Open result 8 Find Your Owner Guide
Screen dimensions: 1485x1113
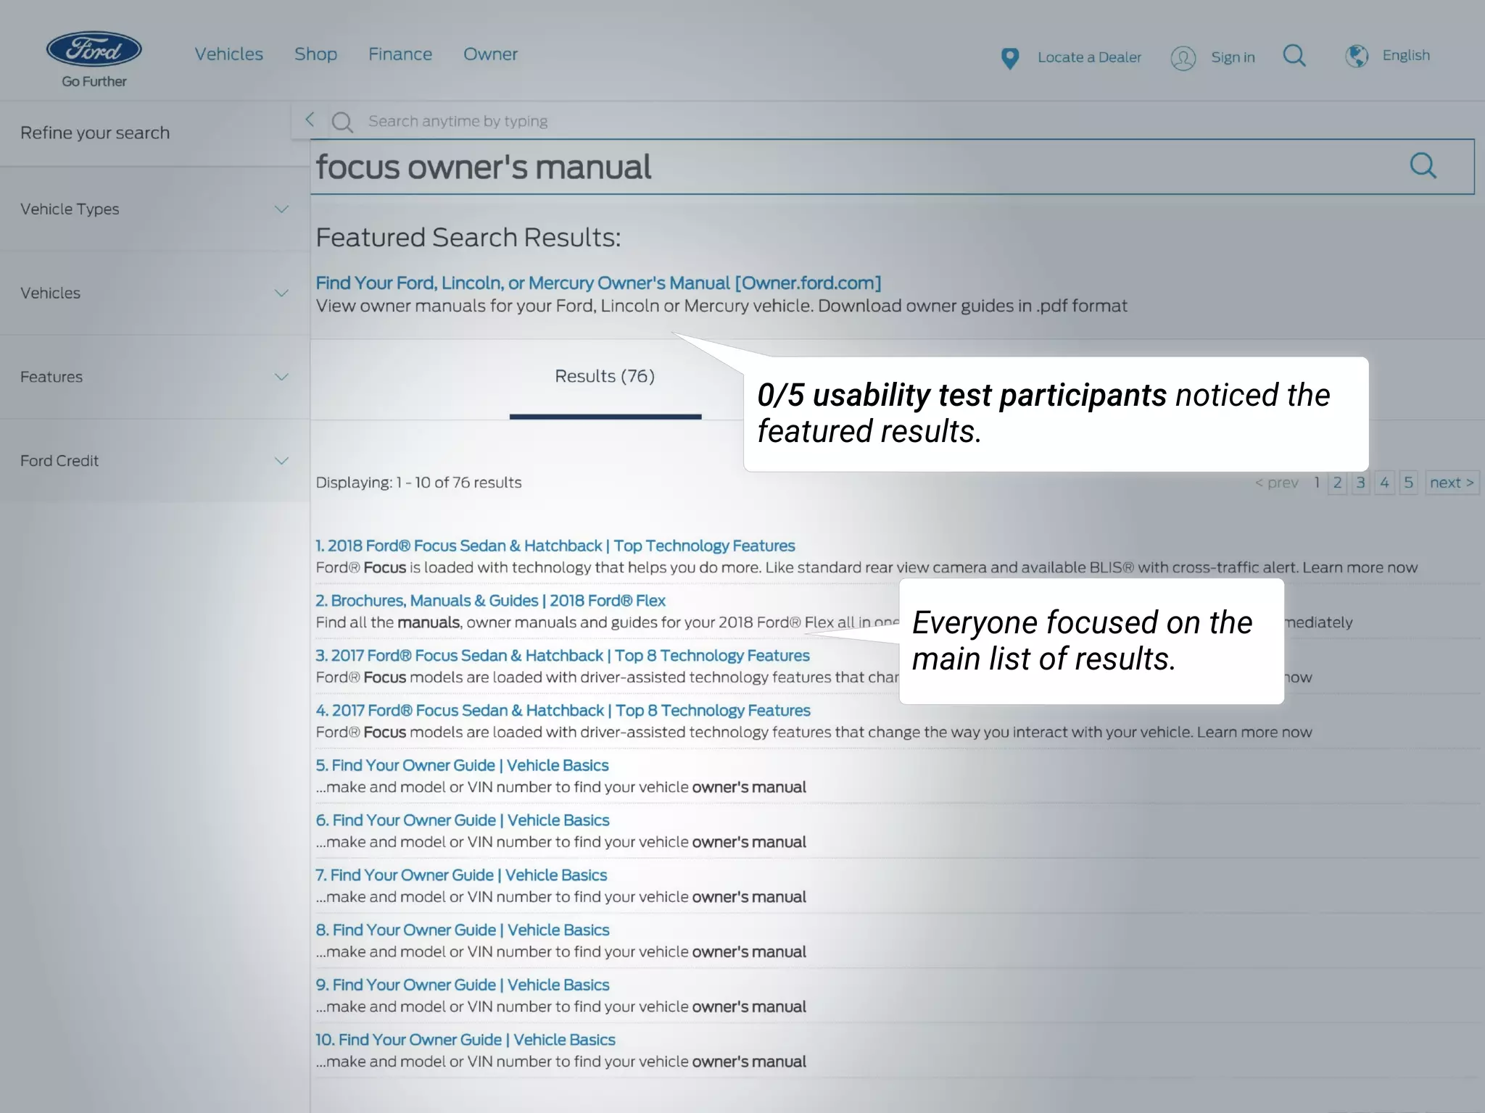click(462, 930)
